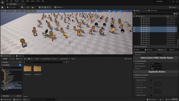Open the Lit view mode dropdown
The height and width of the screenshot is (101, 179).
click(x=17, y=11)
